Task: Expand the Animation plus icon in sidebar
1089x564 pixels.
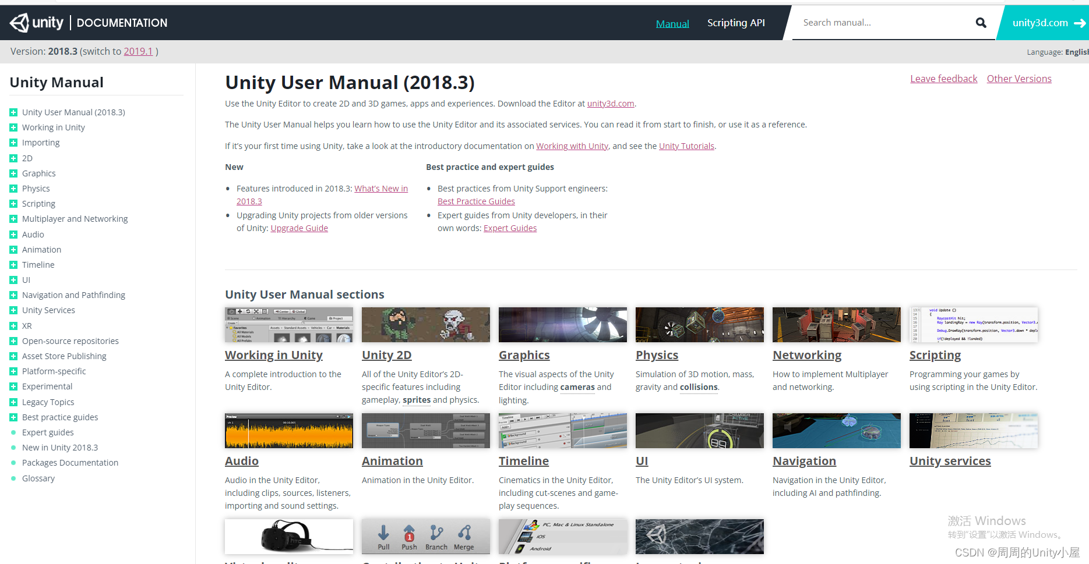Action: (13, 250)
